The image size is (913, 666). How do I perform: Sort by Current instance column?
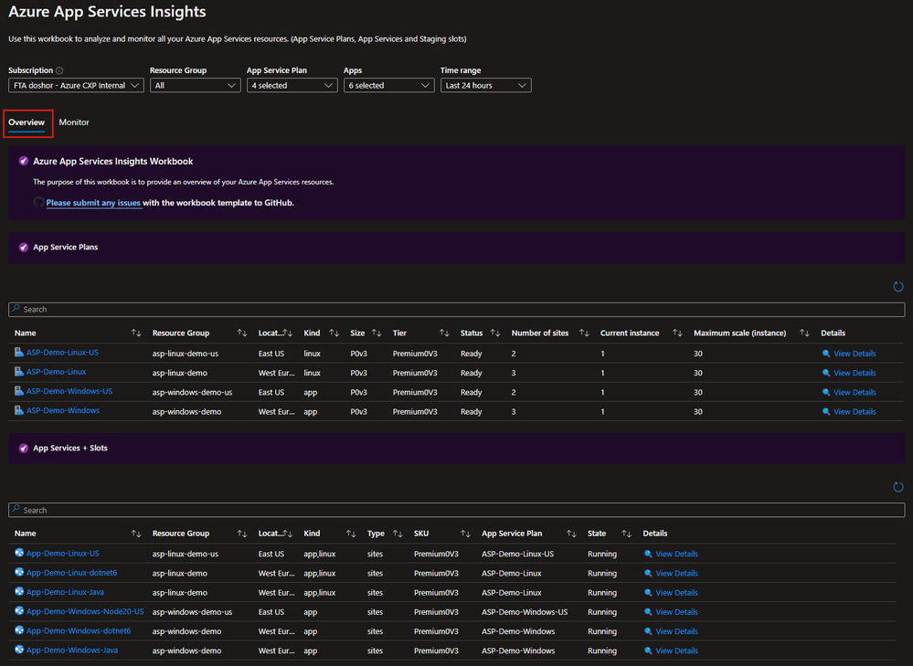(x=677, y=333)
